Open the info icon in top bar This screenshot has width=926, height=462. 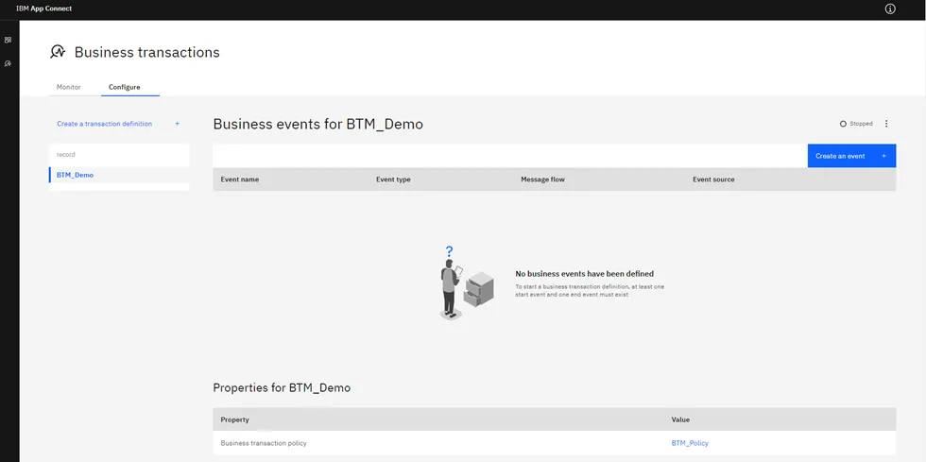890,9
